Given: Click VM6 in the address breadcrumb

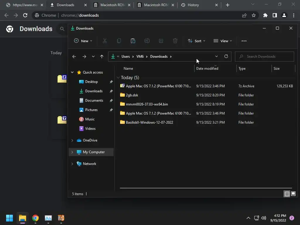Looking at the screenshot, I should [x=140, y=57].
